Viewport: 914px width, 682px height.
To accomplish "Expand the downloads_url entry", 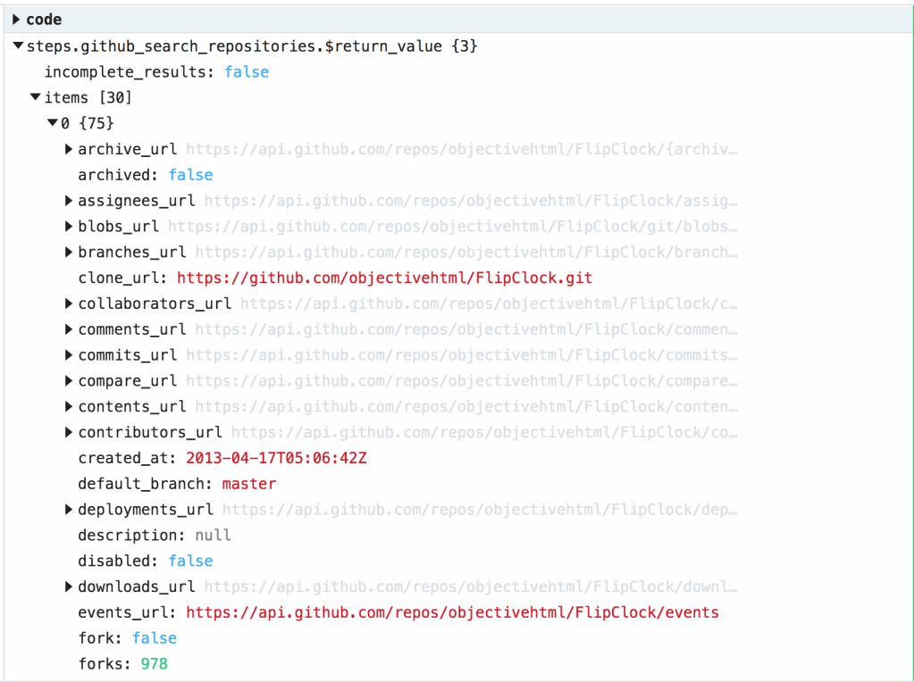I will tap(70, 586).
